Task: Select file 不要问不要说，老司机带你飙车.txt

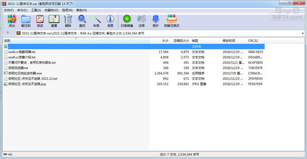Action: pyautogui.click(x=32, y=63)
